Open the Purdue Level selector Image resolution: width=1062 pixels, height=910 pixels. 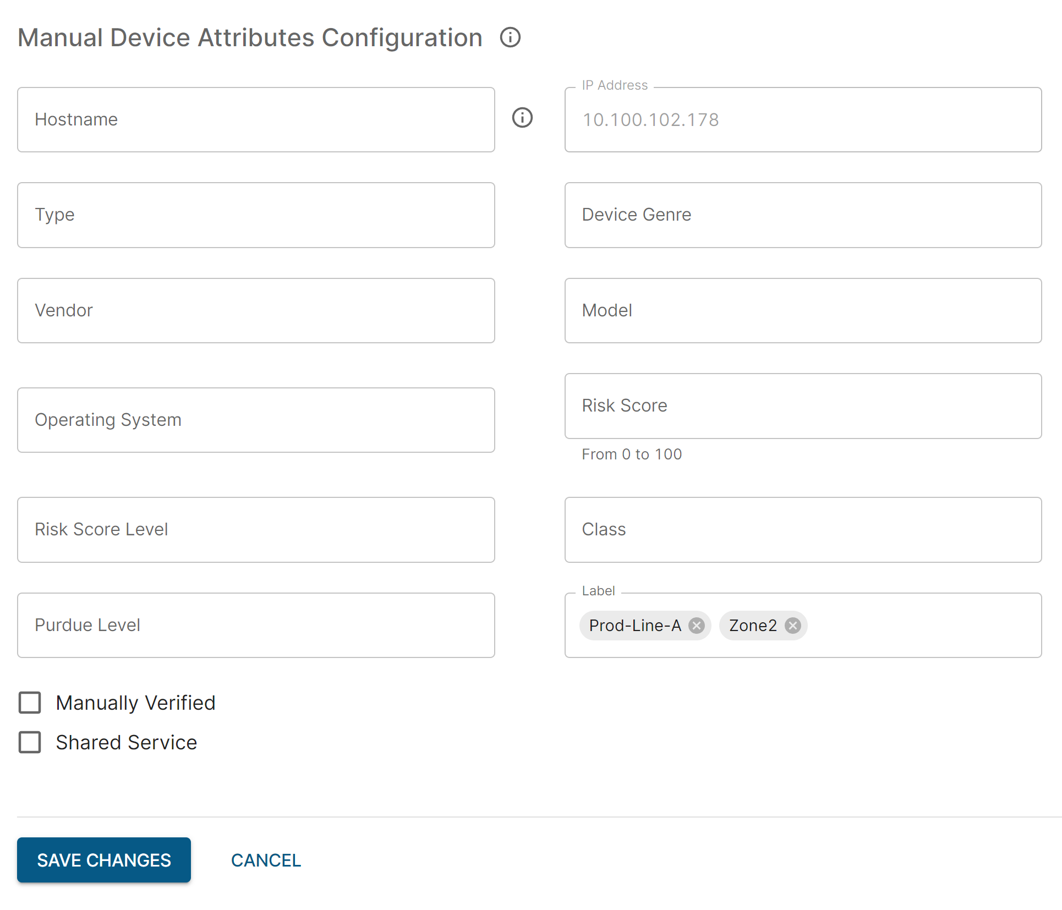256,625
